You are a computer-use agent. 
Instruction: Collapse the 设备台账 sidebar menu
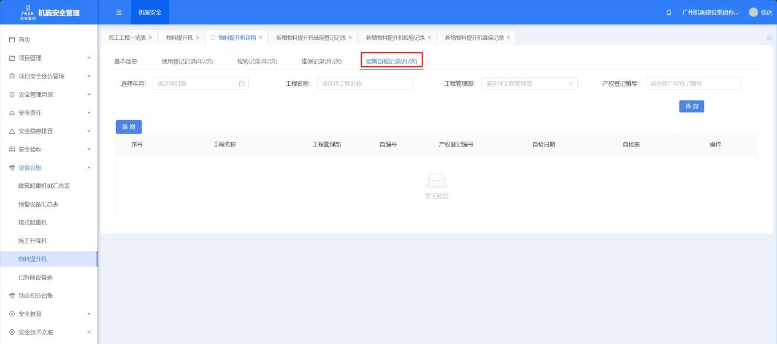[x=89, y=167]
